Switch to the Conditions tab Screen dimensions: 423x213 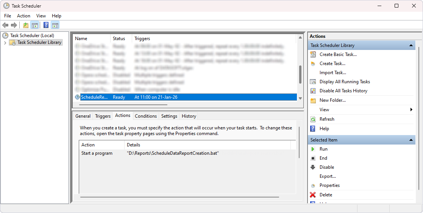tap(146, 116)
